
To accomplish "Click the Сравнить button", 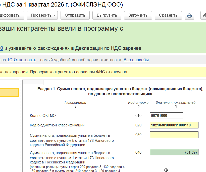I will [x=168, y=15].
